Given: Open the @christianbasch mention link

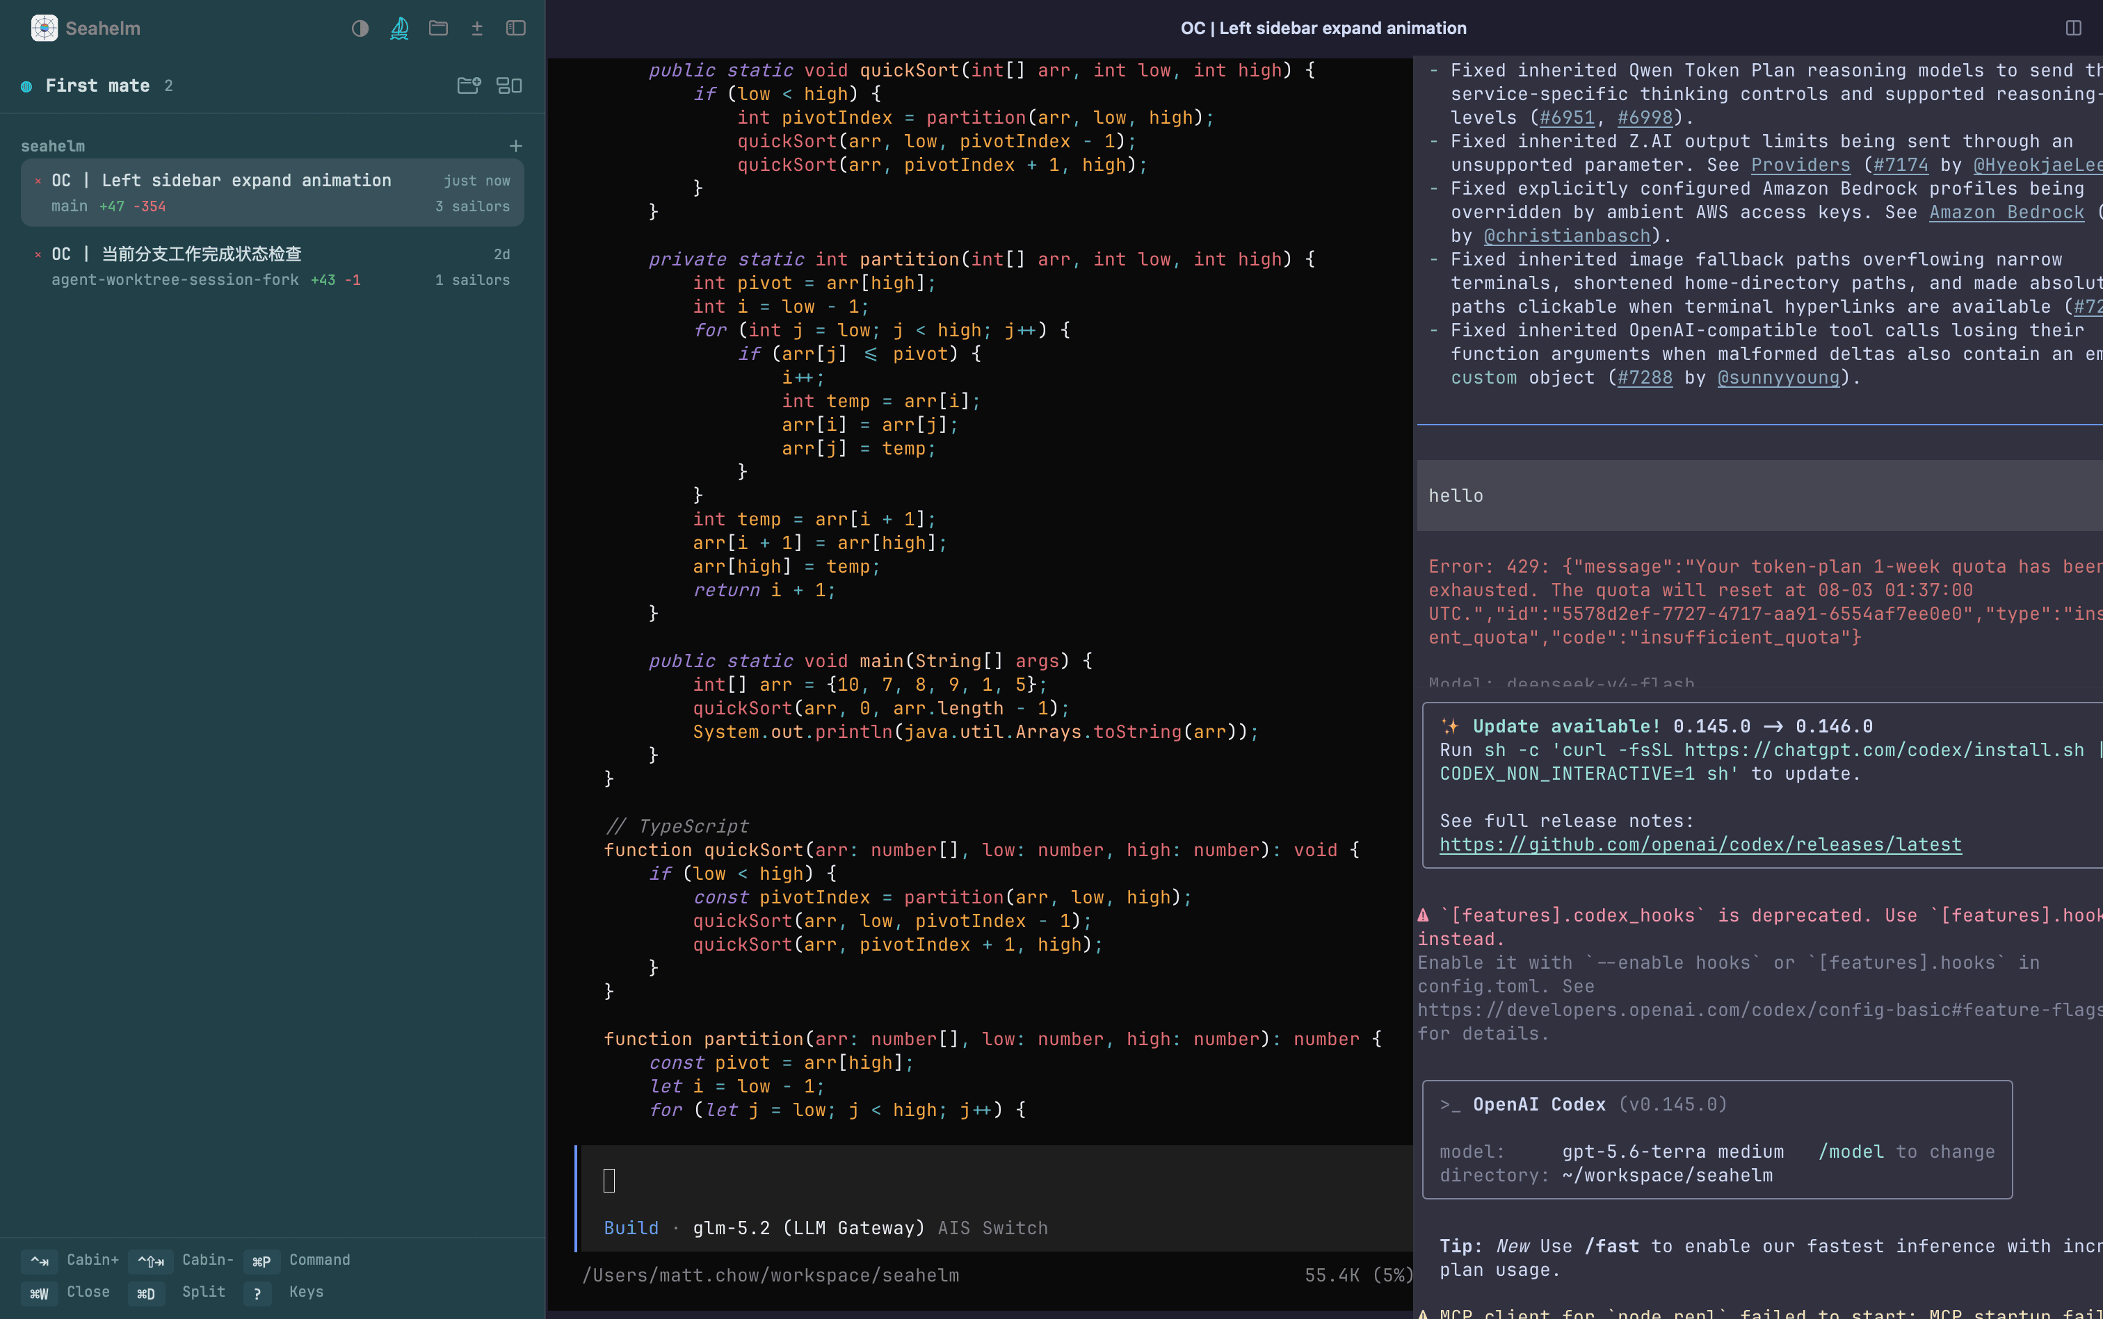Looking at the screenshot, I should (1567, 236).
